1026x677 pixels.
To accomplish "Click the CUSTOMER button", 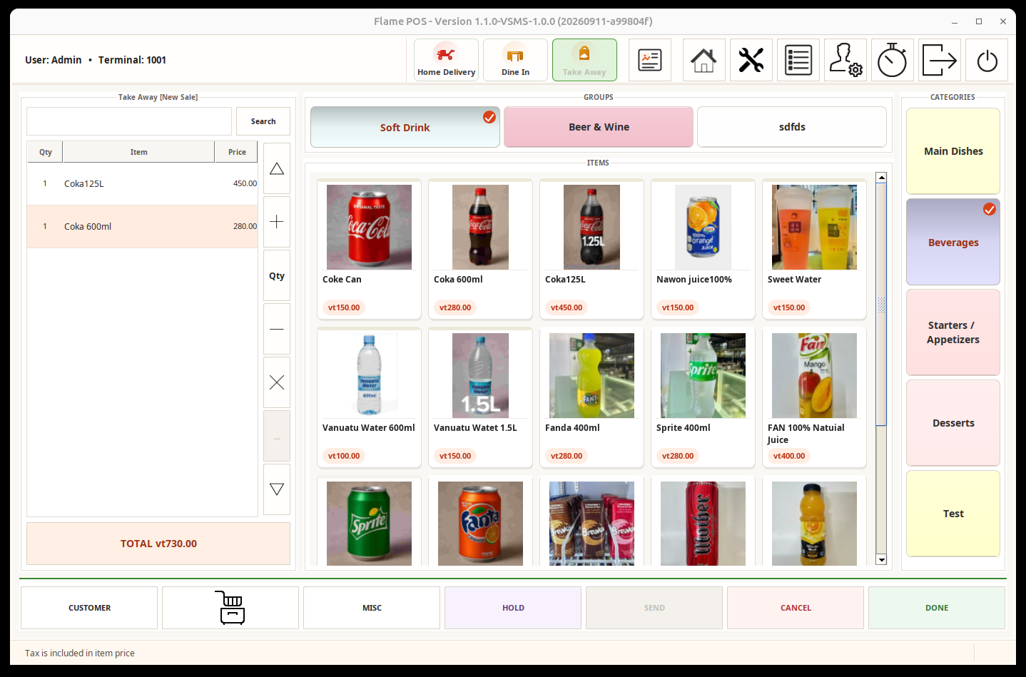I will tap(89, 608).
